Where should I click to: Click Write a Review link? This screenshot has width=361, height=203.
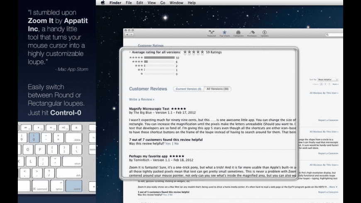coord(141,99)
